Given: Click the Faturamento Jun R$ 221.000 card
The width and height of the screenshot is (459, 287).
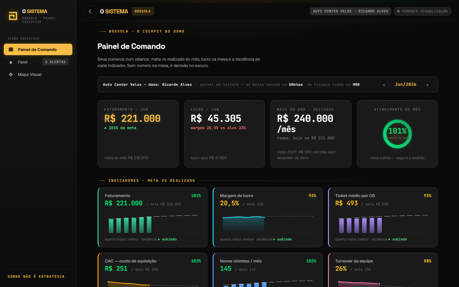Looking at the screenshot, I should pyautogui.click(x=138, y=134).
